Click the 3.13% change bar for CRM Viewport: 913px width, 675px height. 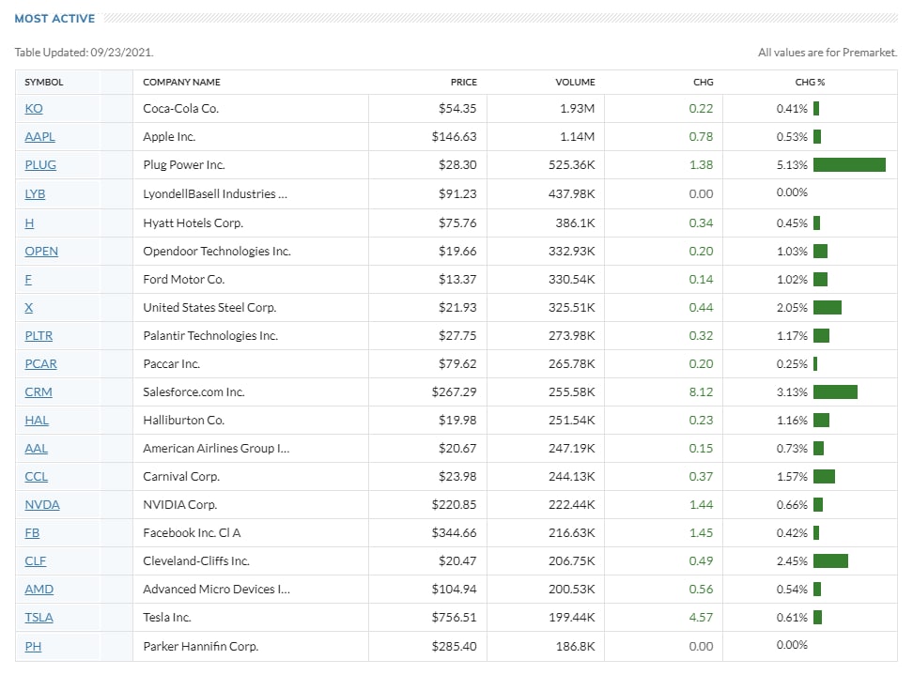835,391
